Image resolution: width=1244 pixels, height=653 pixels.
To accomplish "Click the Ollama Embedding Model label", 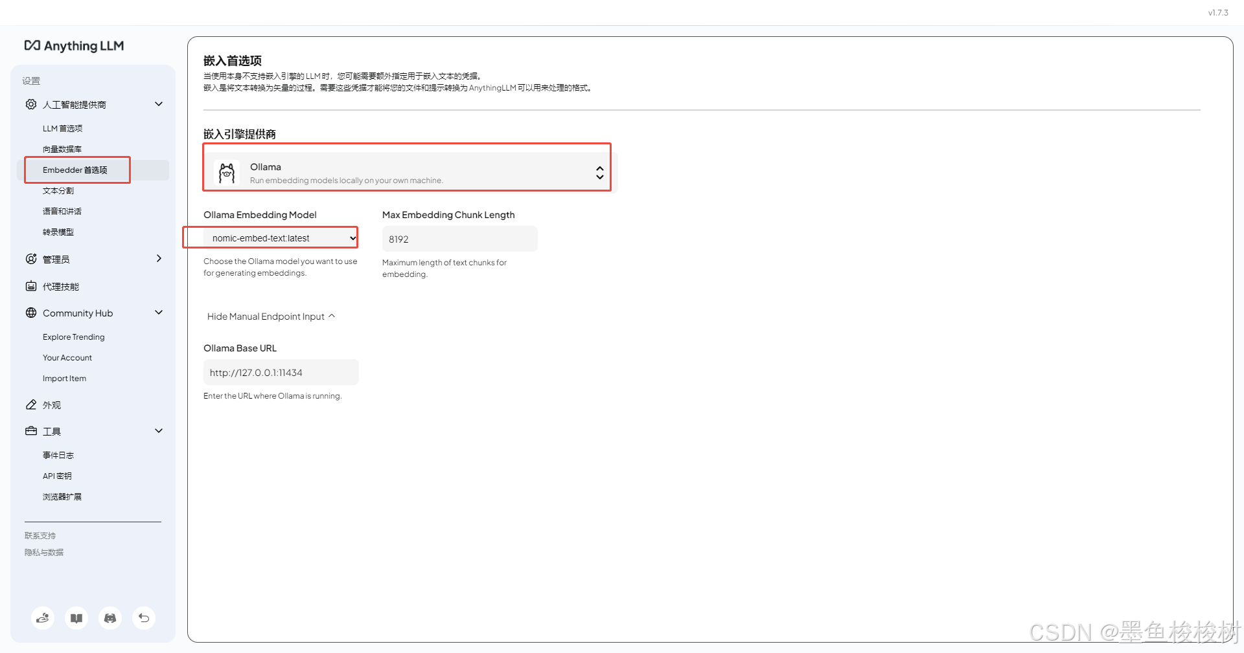I will [260, 215].
